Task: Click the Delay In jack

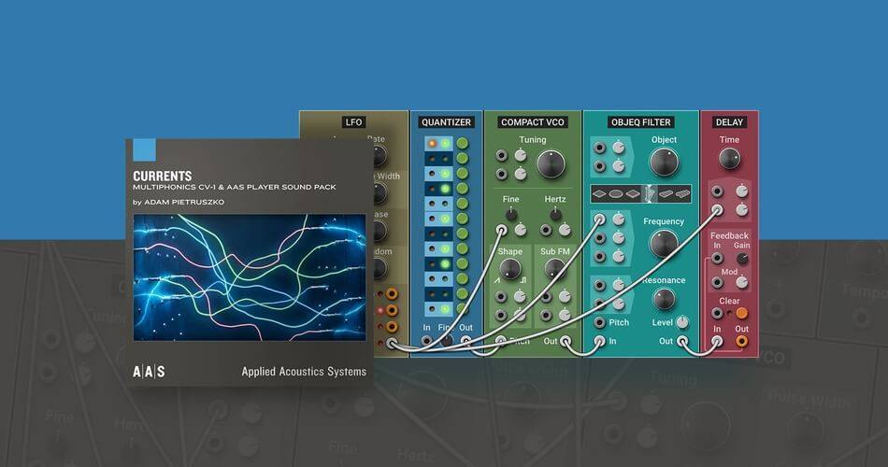Action: tap(717, 341)
